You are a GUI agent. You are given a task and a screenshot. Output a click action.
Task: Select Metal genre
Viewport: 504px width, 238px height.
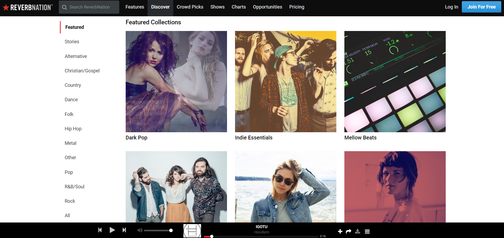pos(71,143)
